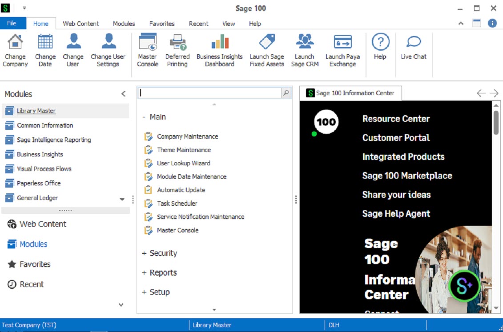Expand navigation options chevron at the bottom left
Screen dimensions: 503x332
click(x=121, y=305)
